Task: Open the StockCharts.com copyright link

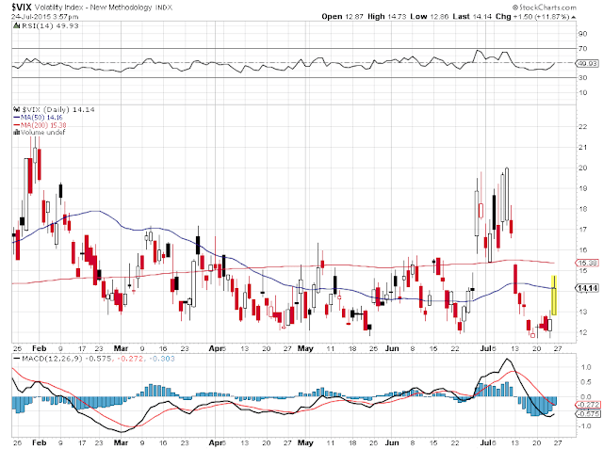Action: click(x=545, y=8)
